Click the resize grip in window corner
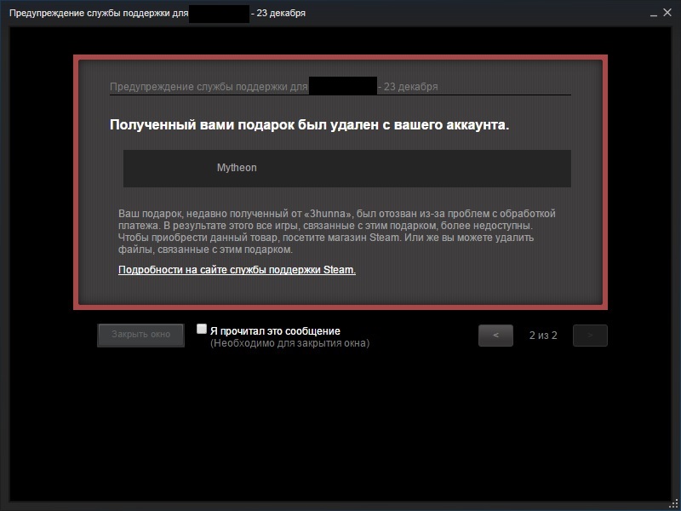 click(673, 504)
